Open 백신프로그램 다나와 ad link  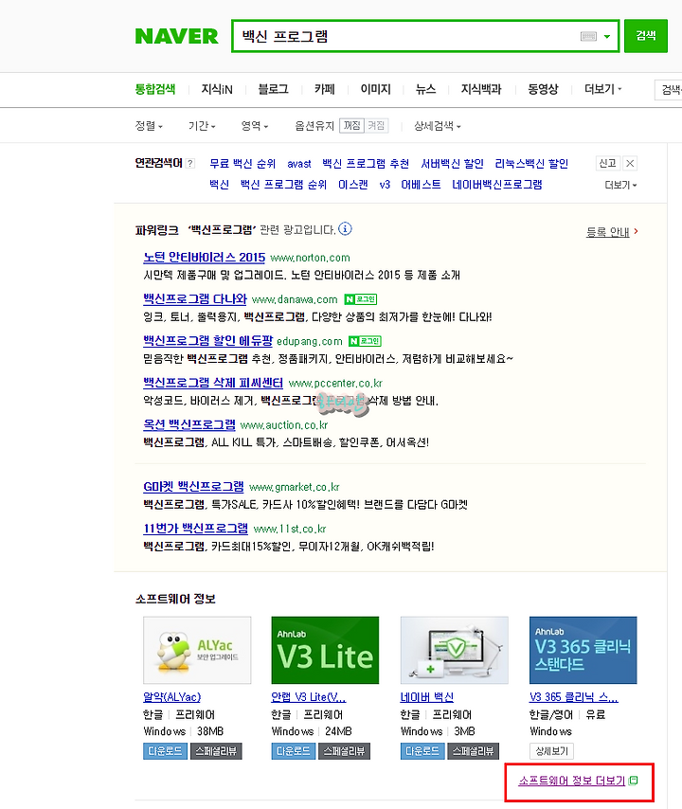click(x=195, y=299)
